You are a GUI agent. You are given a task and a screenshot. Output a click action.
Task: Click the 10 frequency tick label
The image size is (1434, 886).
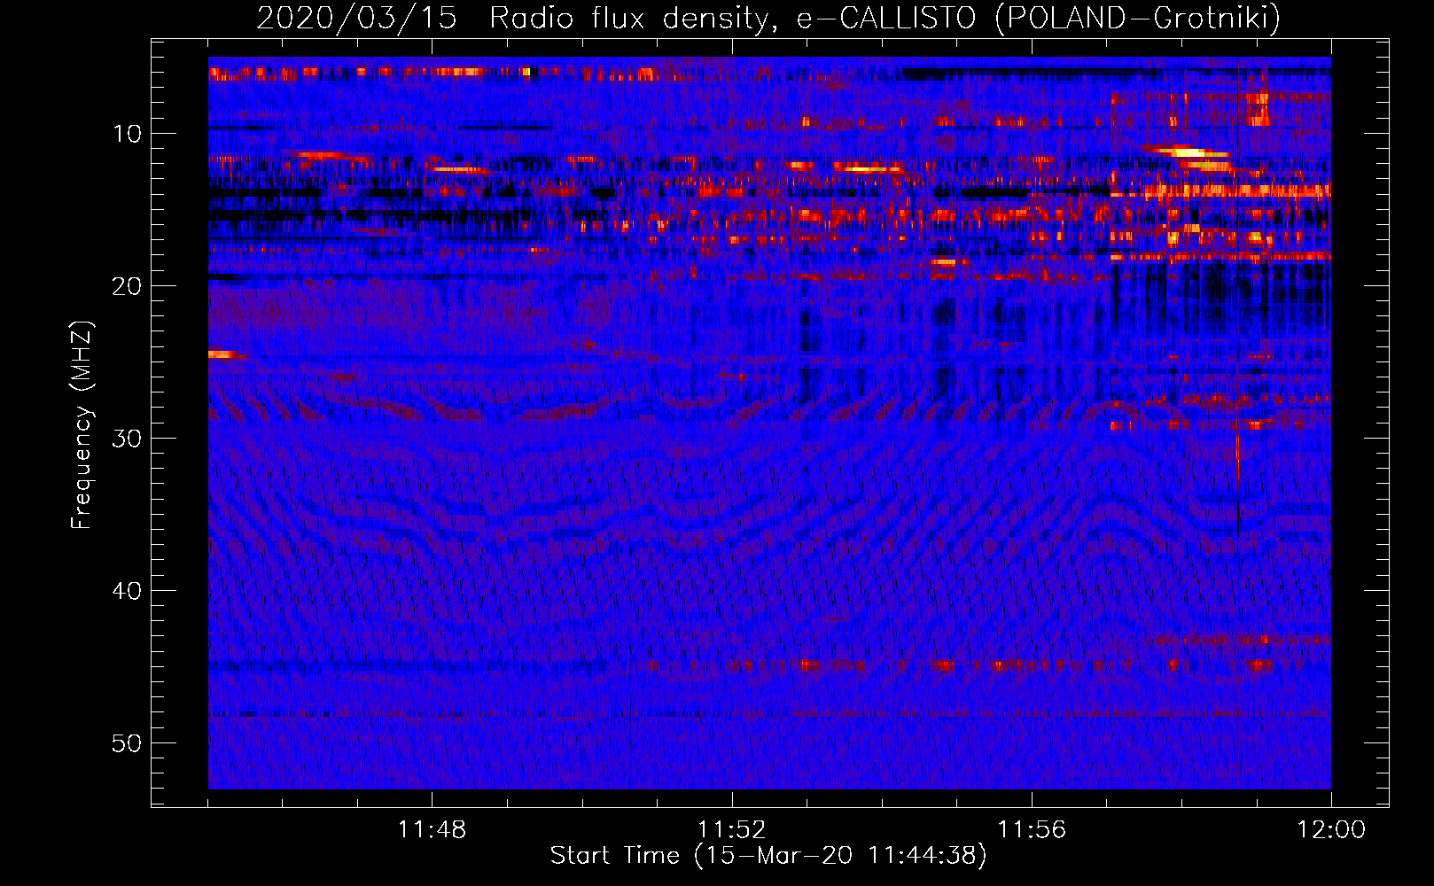128,134
